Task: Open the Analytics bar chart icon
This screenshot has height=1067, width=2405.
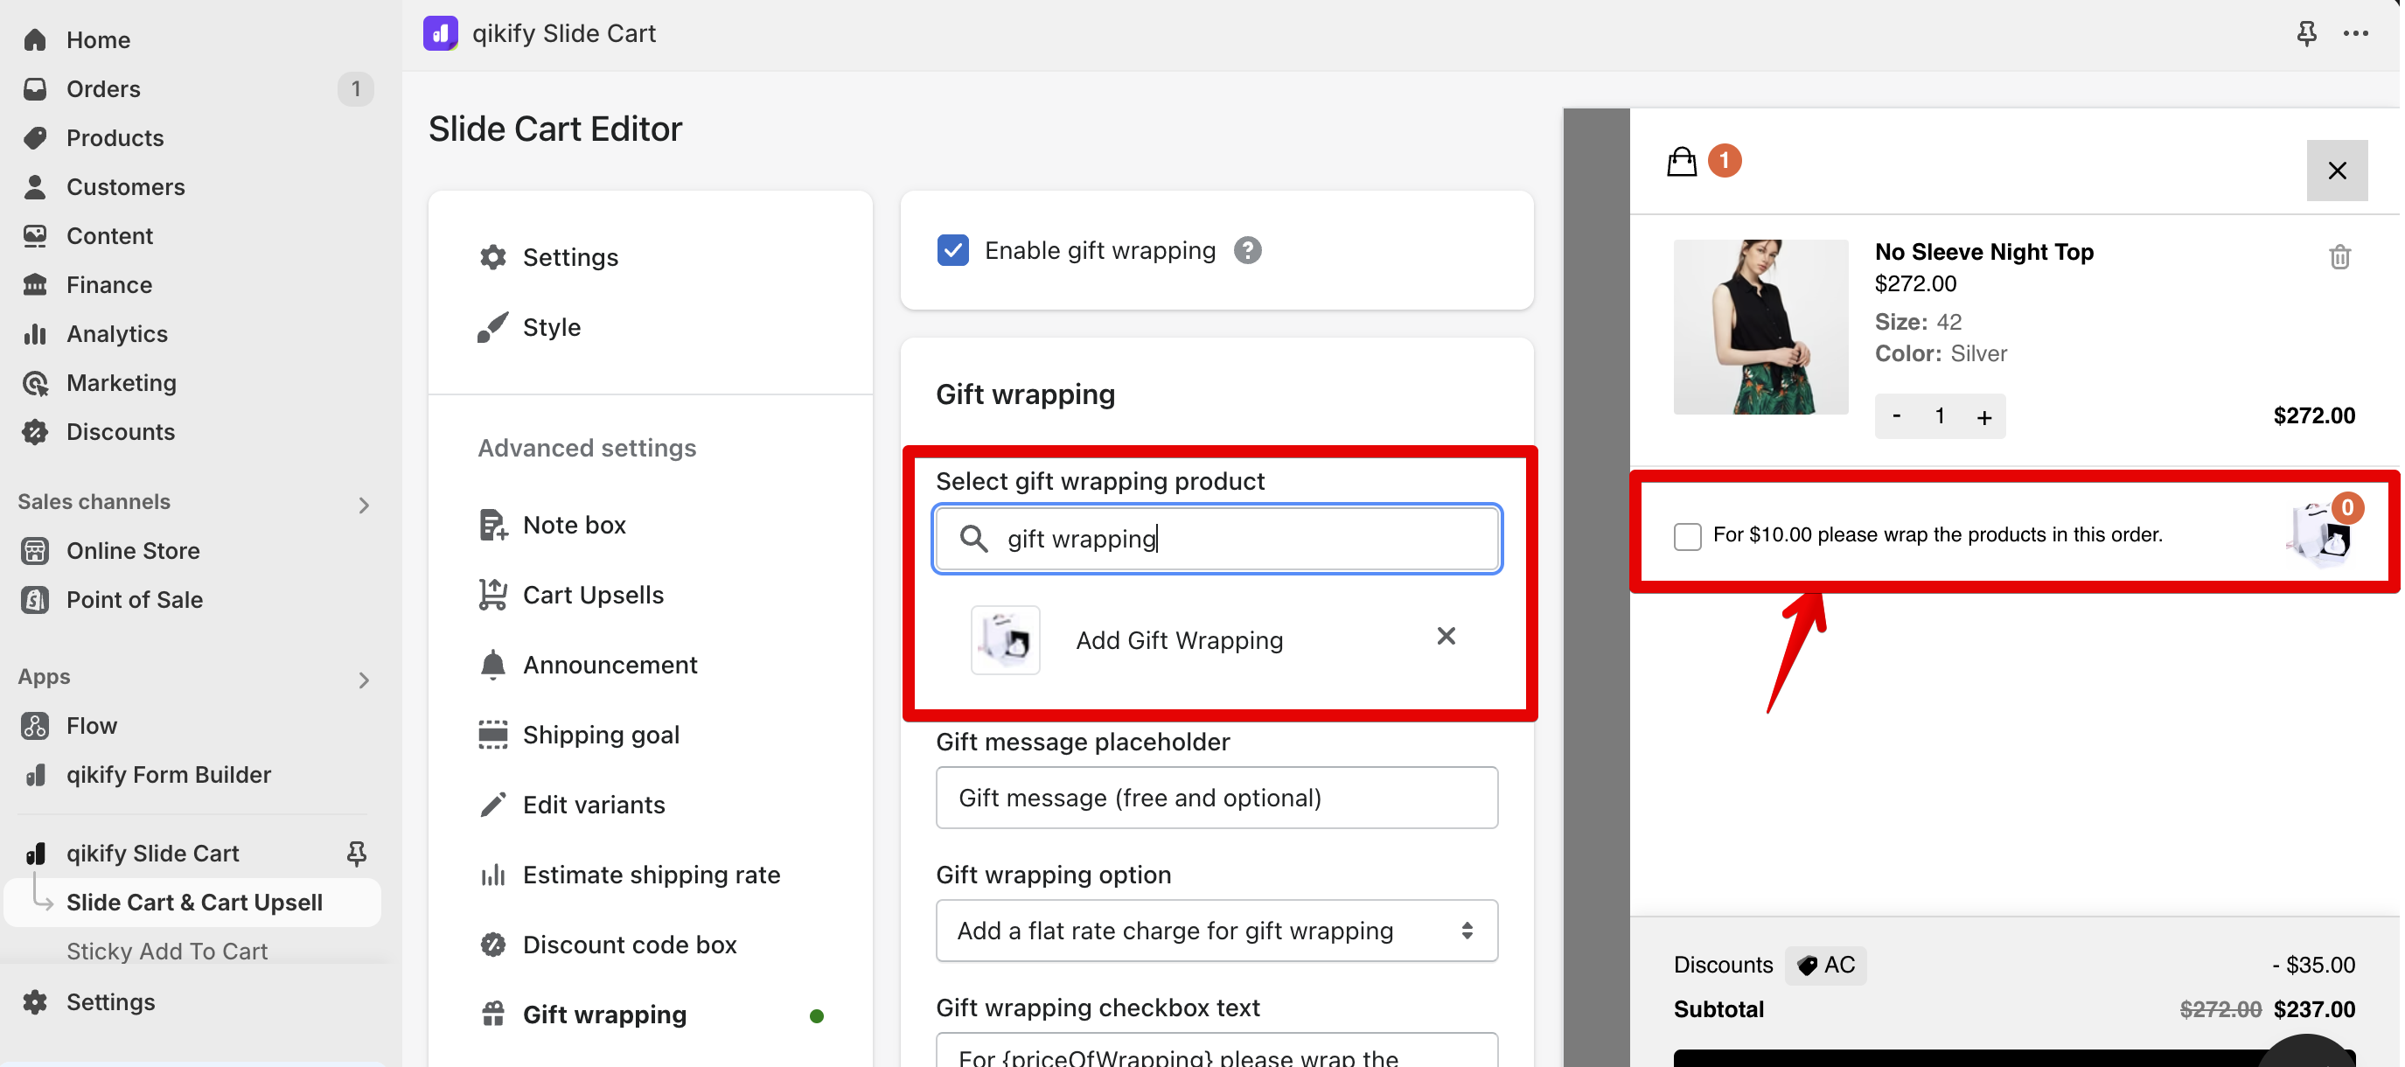Action: click(36, 333)
